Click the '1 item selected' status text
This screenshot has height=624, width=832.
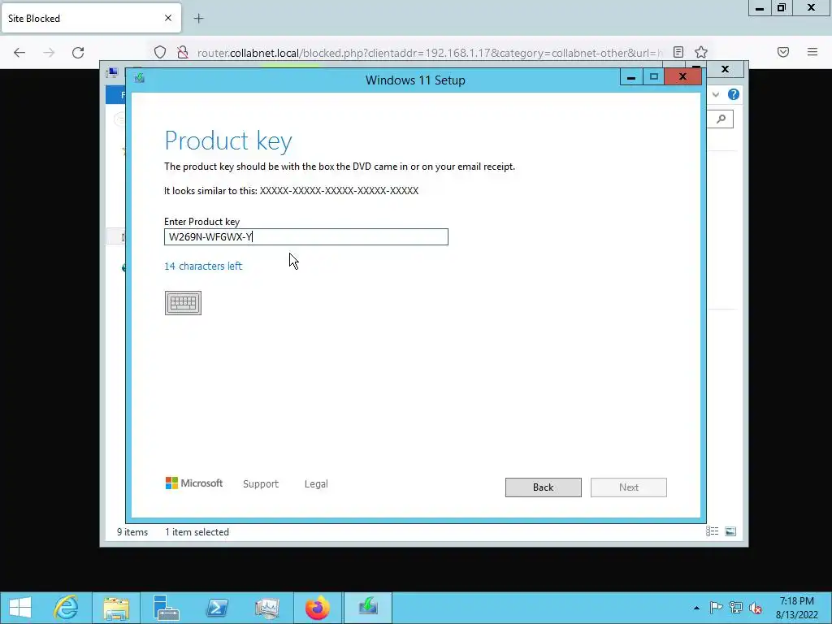(197, 531)
